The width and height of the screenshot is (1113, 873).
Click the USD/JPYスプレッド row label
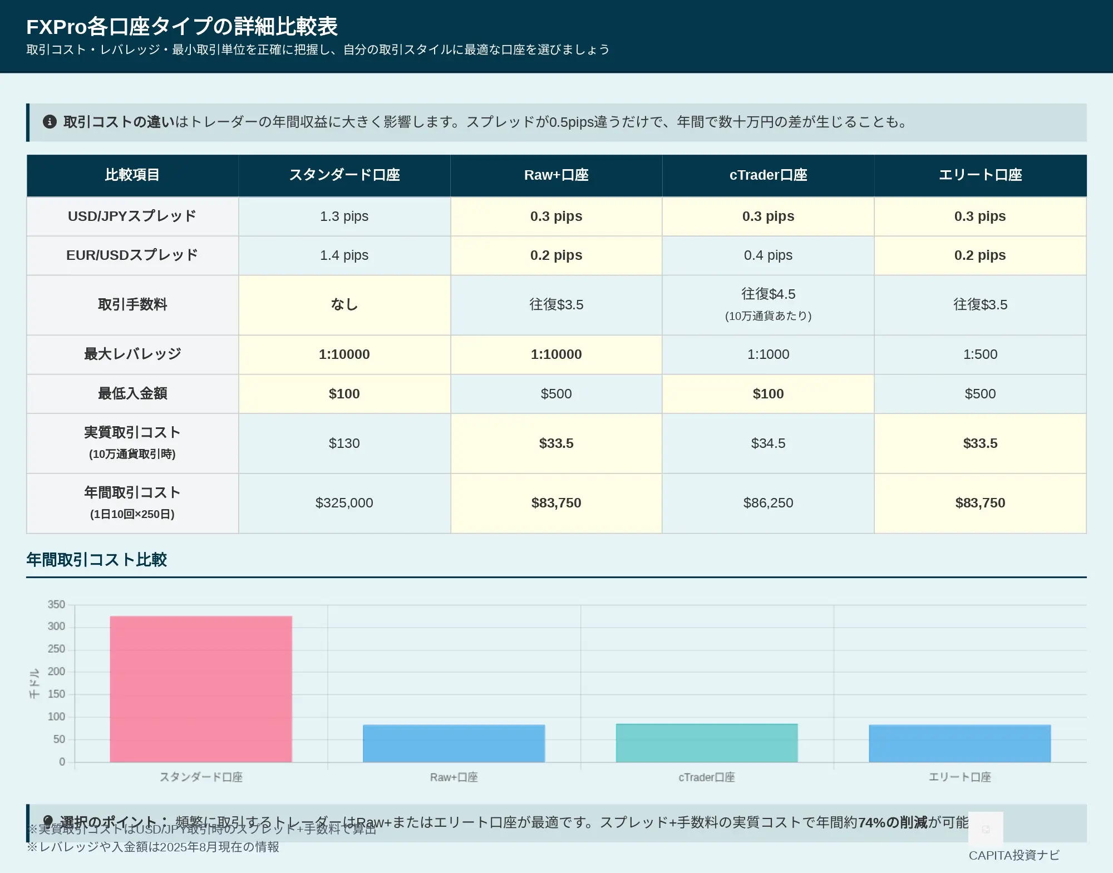pos(132,216)
